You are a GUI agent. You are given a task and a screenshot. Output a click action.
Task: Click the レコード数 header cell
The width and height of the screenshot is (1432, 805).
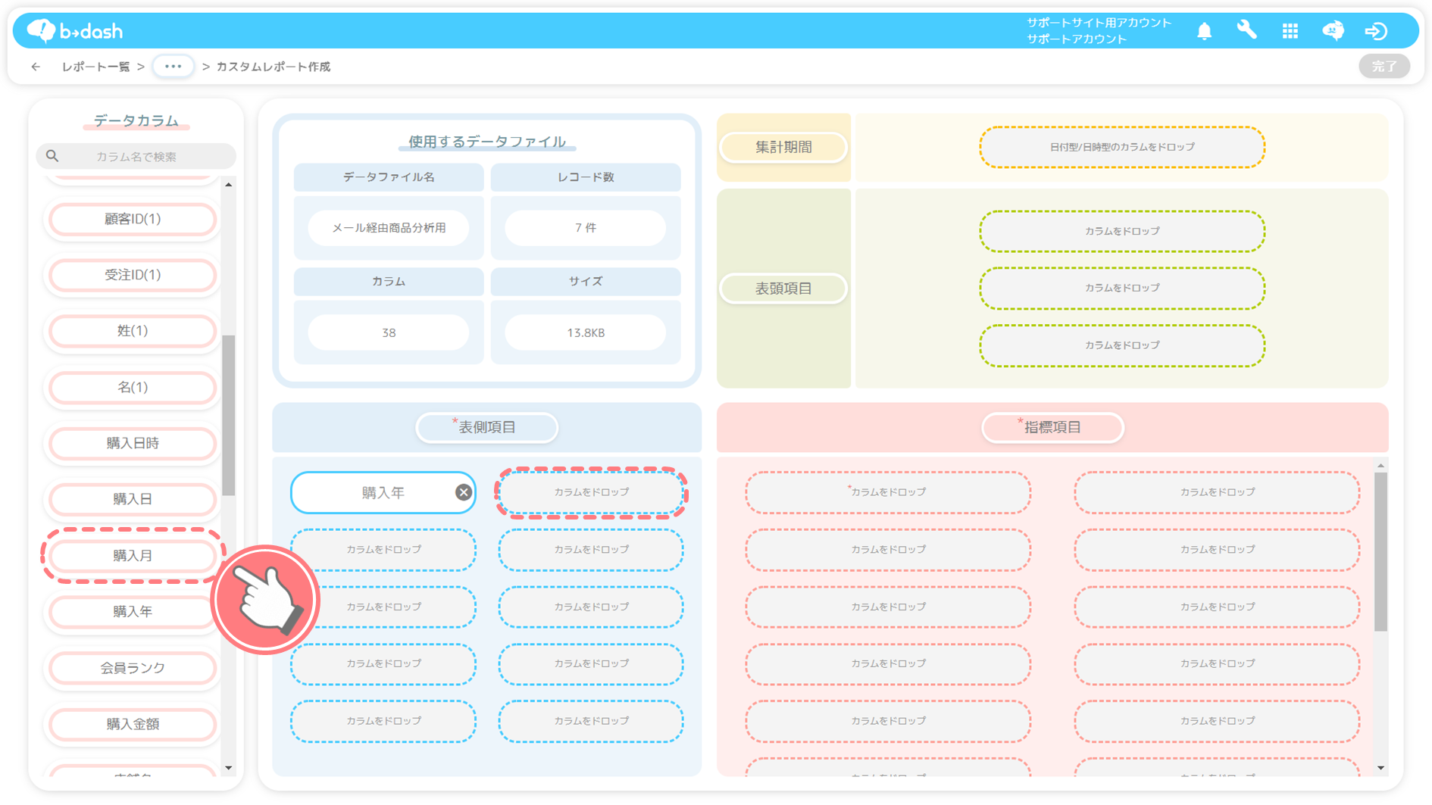click(586, 177)
